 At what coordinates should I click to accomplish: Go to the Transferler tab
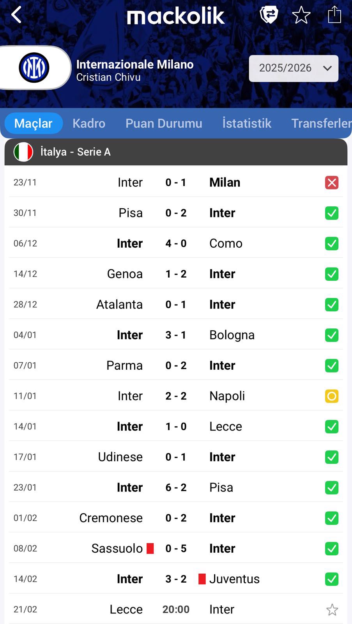[x=321, y=123]
